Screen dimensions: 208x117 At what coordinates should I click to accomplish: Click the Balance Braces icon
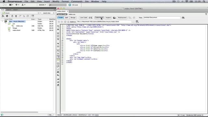[58, 46]
